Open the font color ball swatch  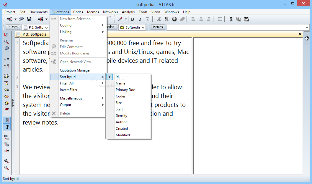point(174,19)
